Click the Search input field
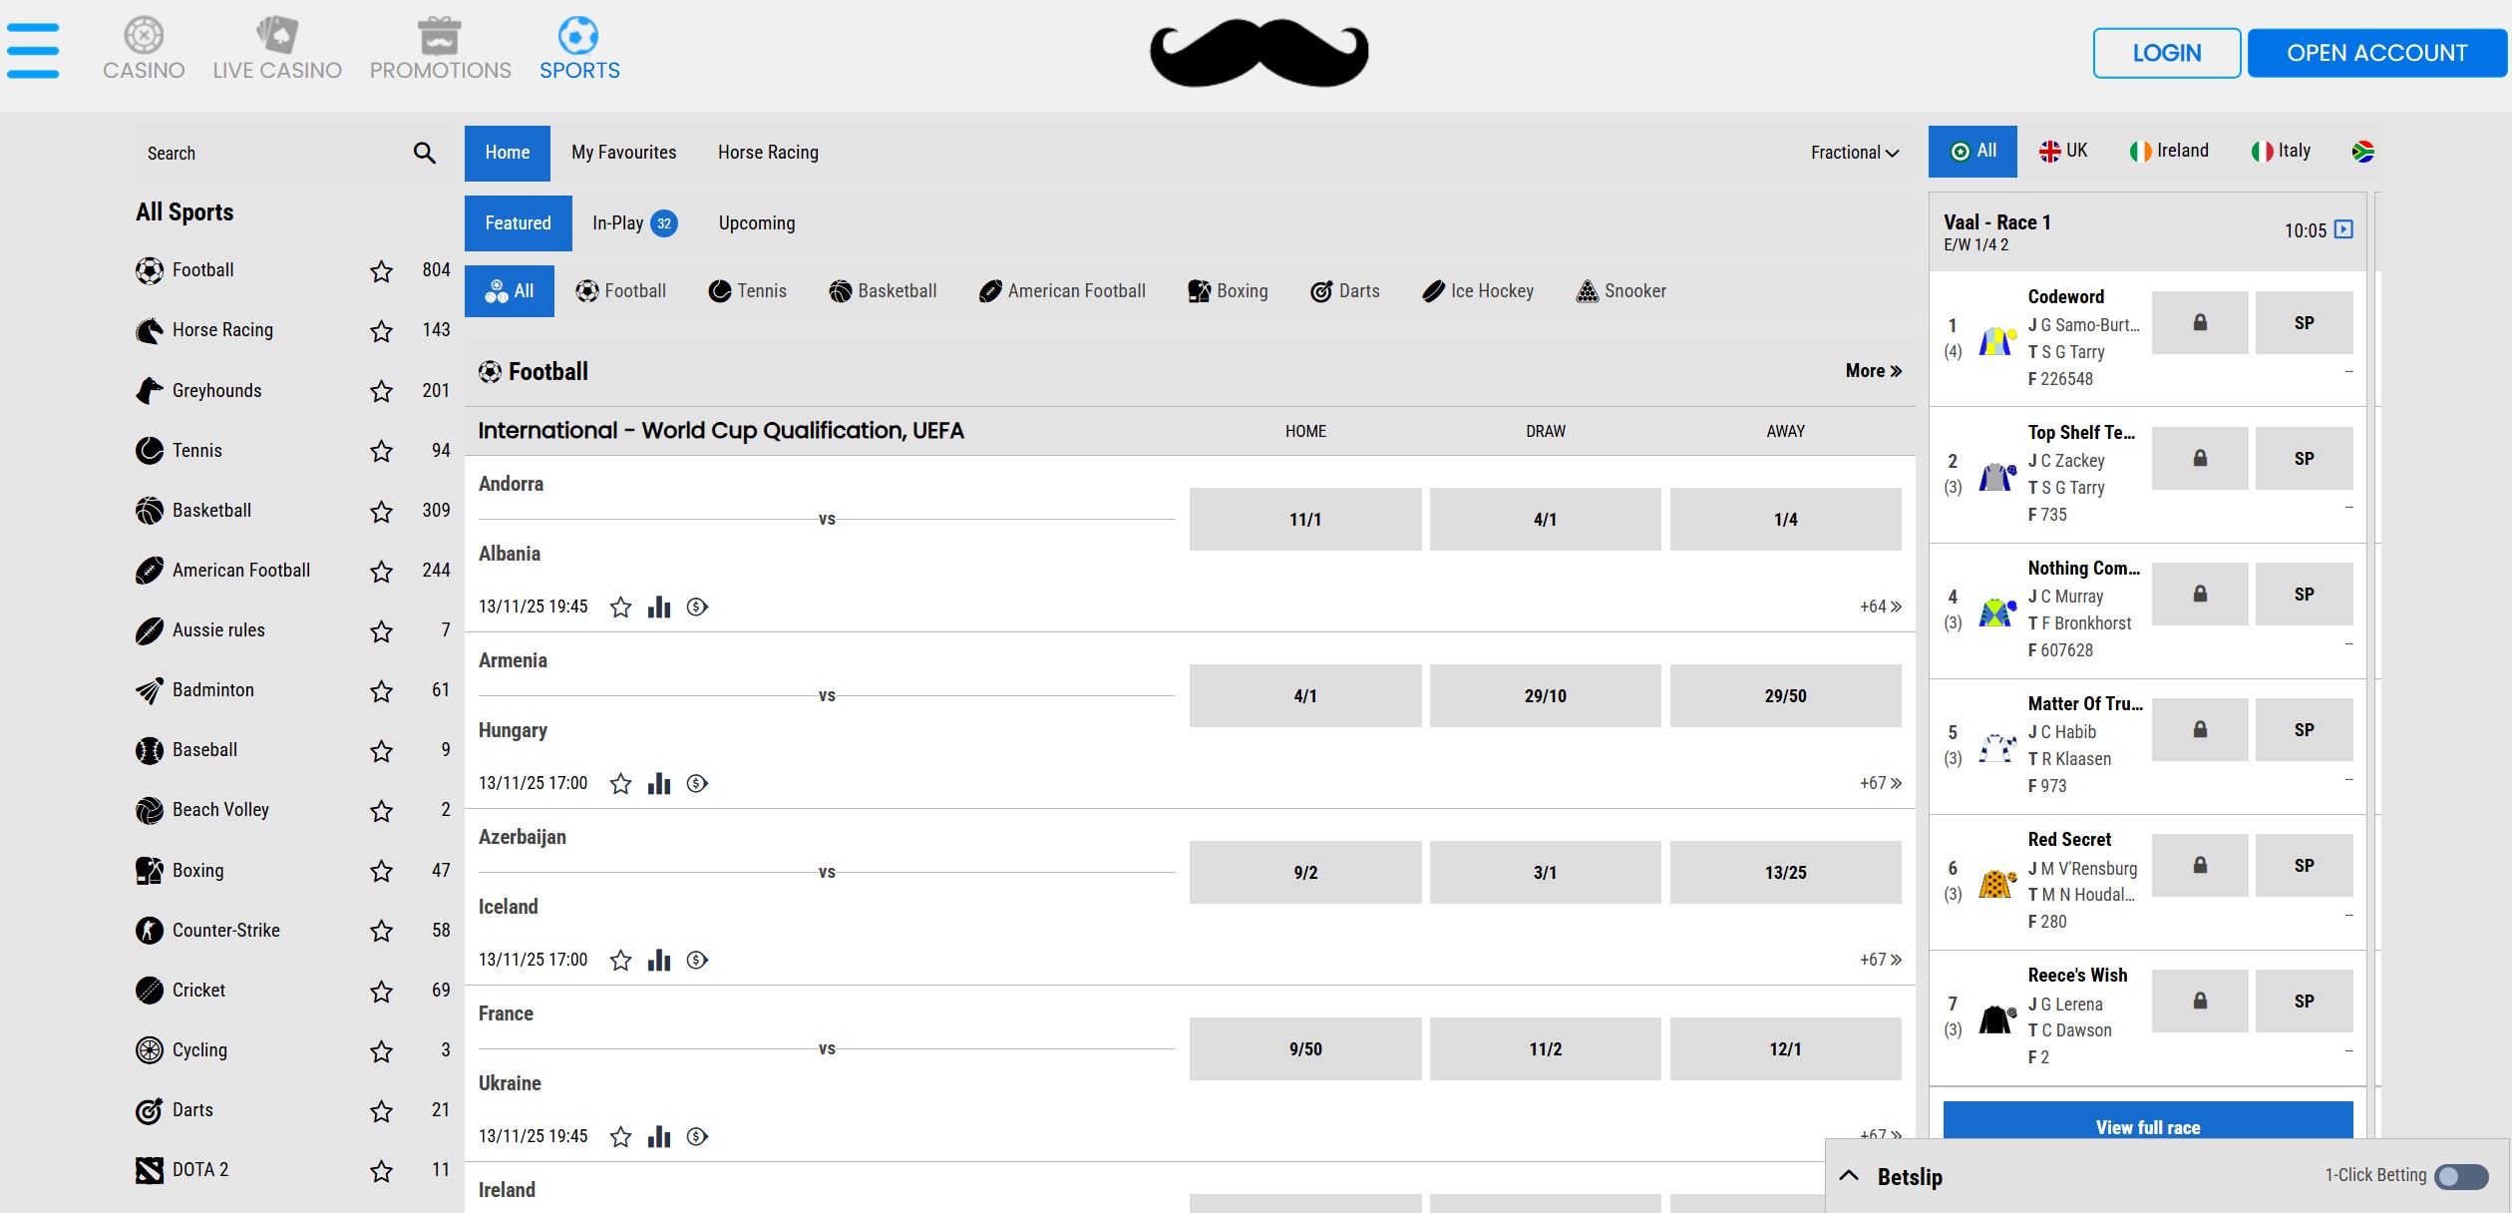This screenshot has height=1213, width=2512. pos(269,153)
